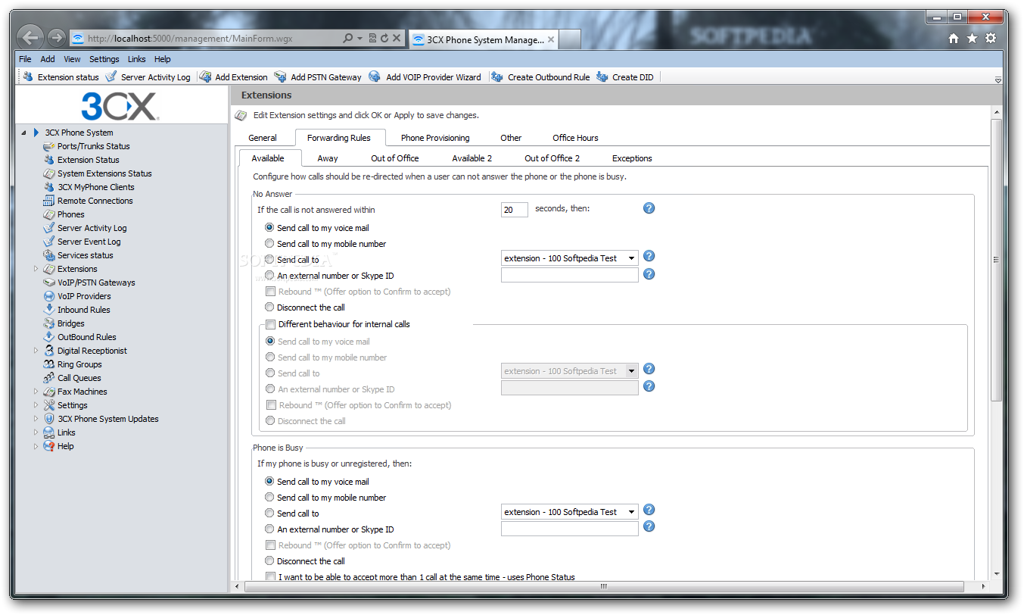Click browser Back button
The height and width of the screenshot is (615, 1024).
[x=30, y=37]
